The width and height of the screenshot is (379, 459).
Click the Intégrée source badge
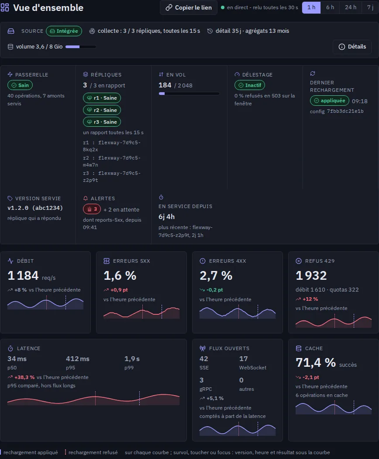click(64, 31)
